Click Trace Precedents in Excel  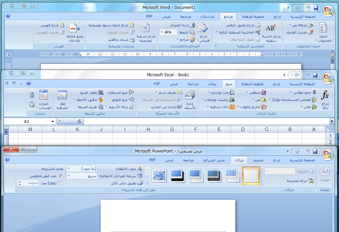(x=121, y=92)
